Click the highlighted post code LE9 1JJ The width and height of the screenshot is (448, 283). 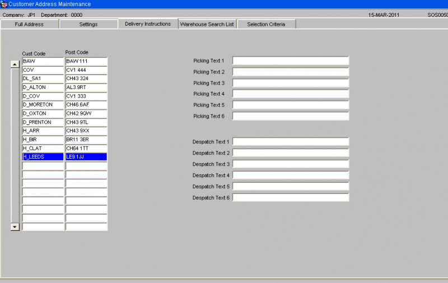(86, 157)
